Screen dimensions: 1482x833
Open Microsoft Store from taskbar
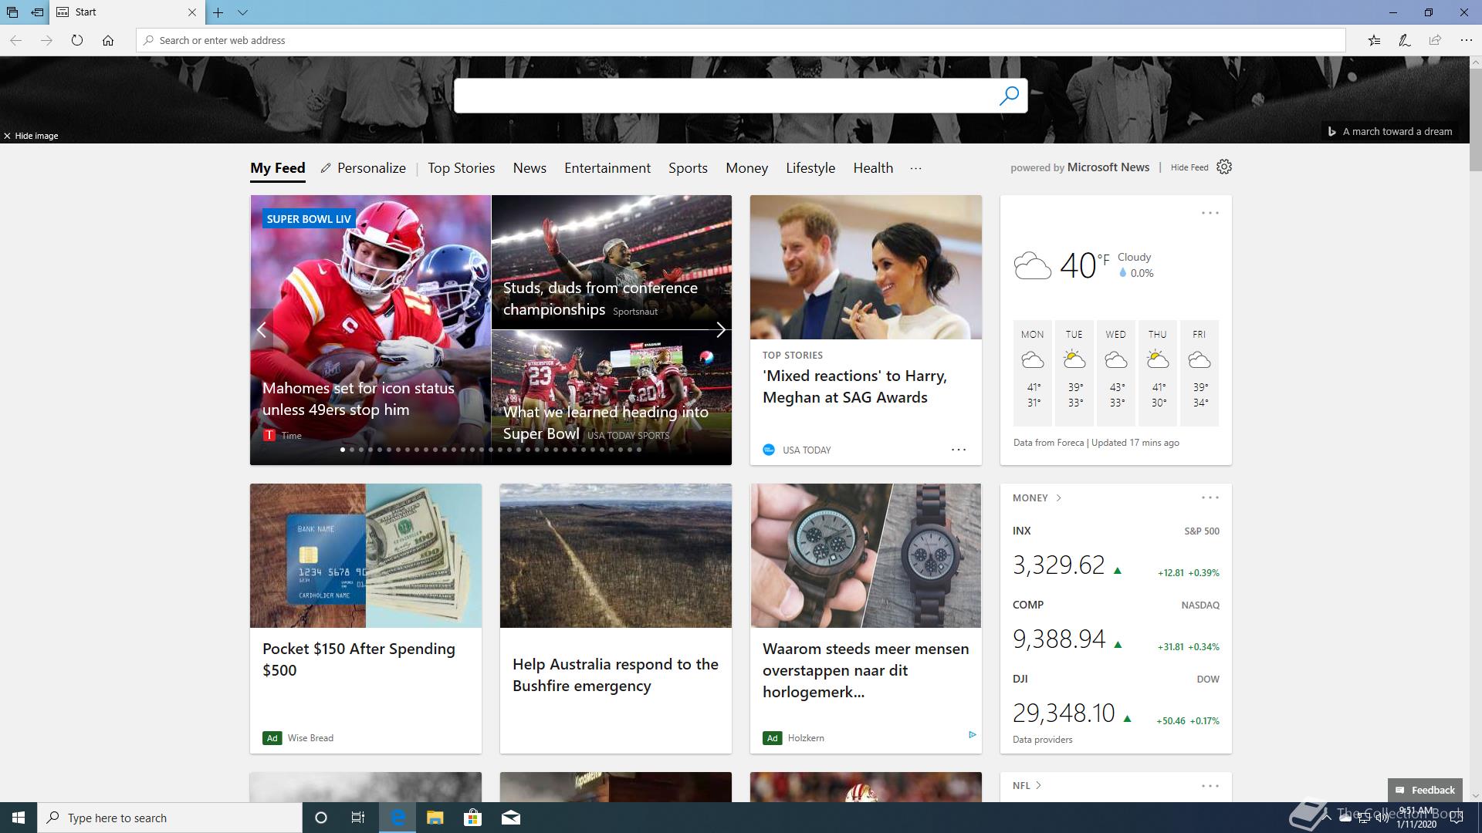(x=472, y=818)
